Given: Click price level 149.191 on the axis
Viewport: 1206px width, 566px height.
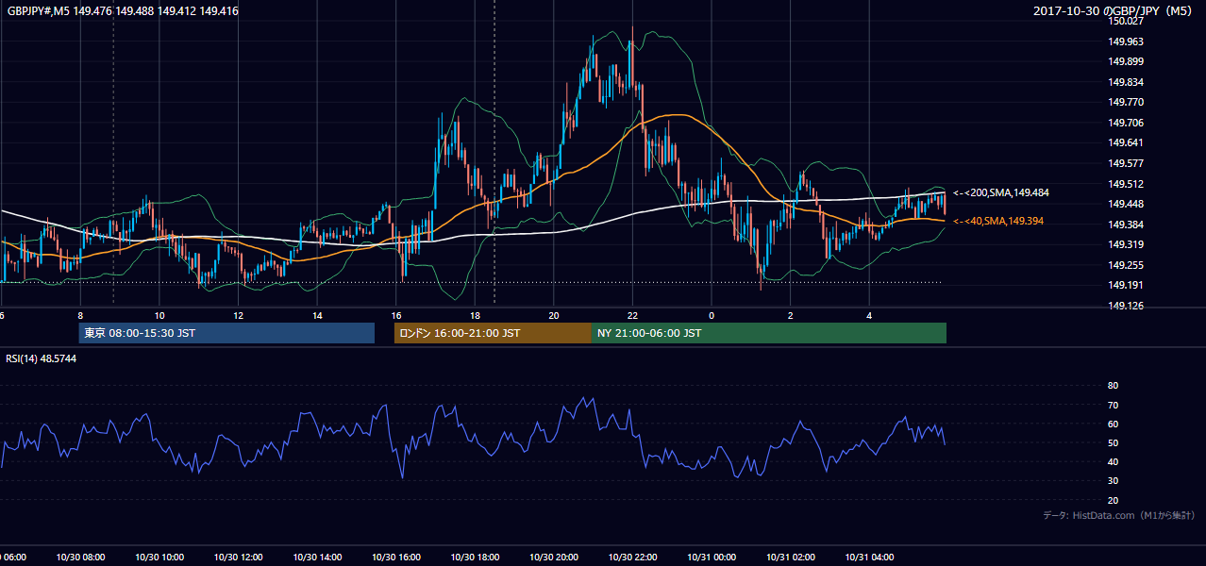Looking at the screenshot, I should (x=1127, y=285).
